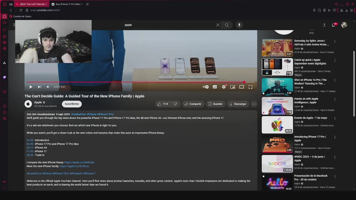
Task: Open the Player icon in Opera sidebar
Action: click(4, 92)
